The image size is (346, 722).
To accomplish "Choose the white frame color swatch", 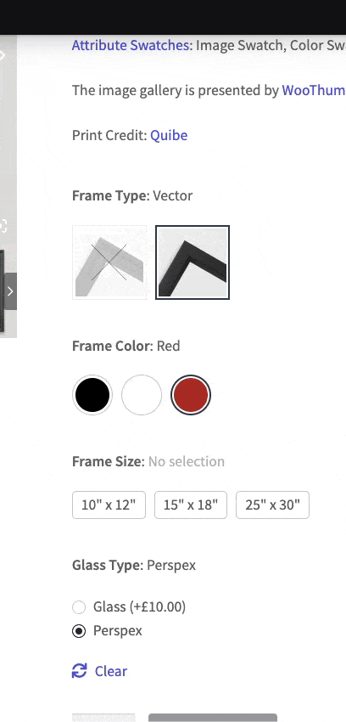I will point(142,395).
